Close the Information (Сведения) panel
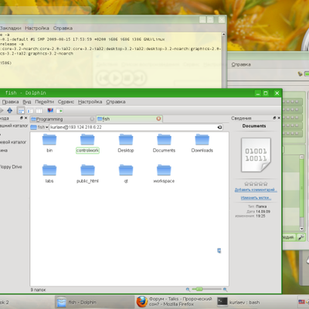Screen dimensions: 309x309 (279, 118)
